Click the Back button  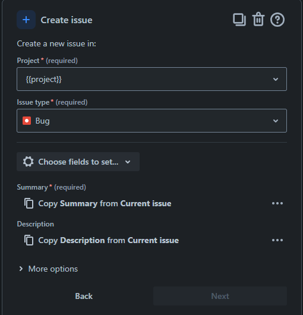[84, 296]
